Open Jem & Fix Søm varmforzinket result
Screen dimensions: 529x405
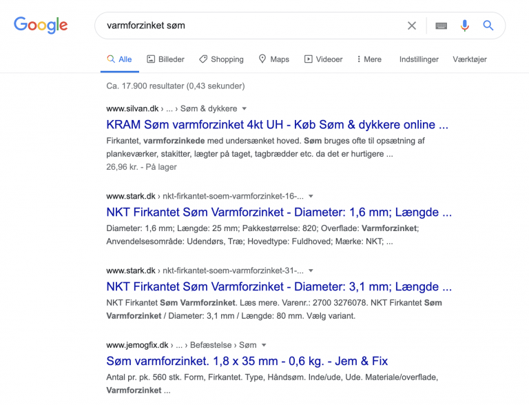pos(247,361)
